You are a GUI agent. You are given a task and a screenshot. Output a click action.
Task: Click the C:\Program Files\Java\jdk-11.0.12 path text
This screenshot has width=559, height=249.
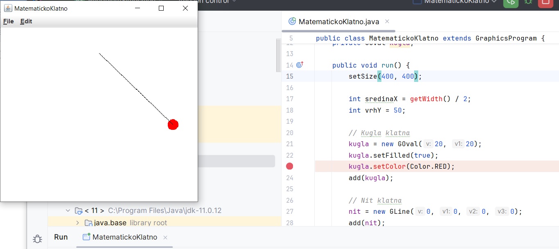[x=165, y=211]
